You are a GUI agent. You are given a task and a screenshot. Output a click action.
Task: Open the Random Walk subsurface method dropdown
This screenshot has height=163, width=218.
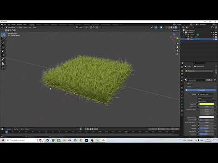pos(206,101)
